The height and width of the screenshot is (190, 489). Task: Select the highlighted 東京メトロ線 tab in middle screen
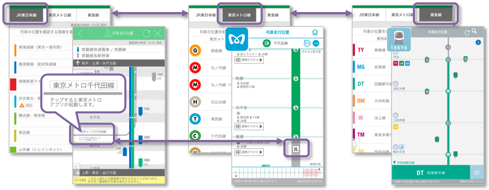(240, 15)
